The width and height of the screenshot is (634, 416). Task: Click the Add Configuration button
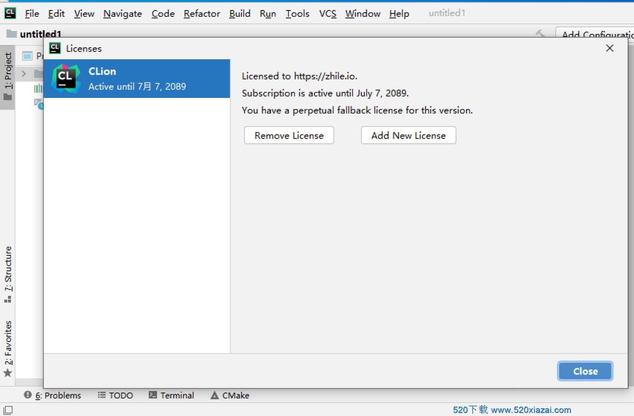595,33
